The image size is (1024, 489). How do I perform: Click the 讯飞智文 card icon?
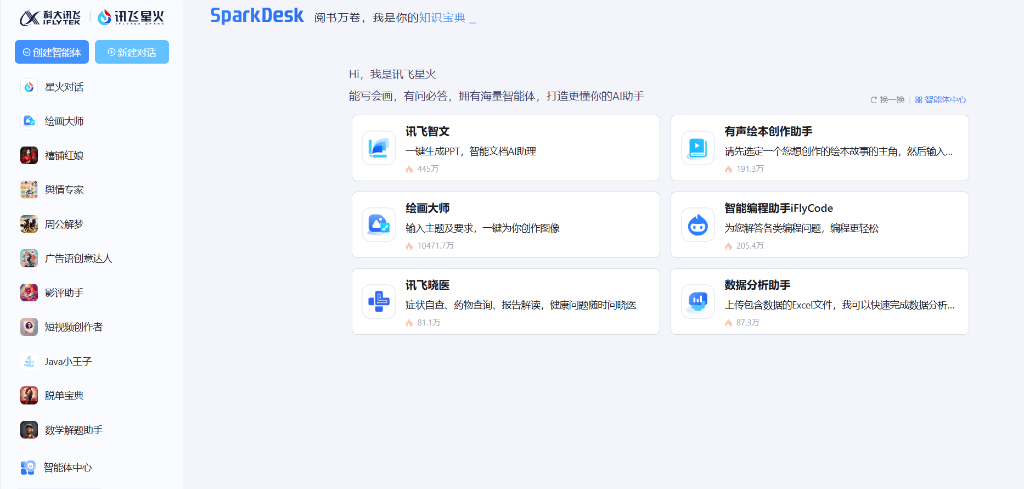tap(379, 148)
